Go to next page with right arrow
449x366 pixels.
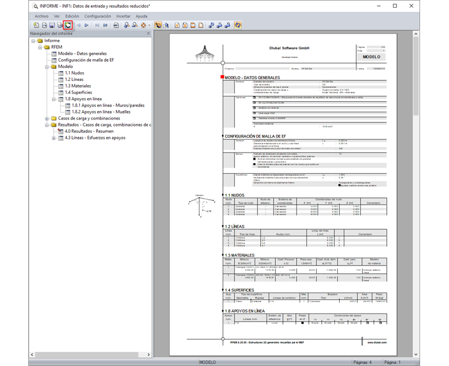(86, 25)
